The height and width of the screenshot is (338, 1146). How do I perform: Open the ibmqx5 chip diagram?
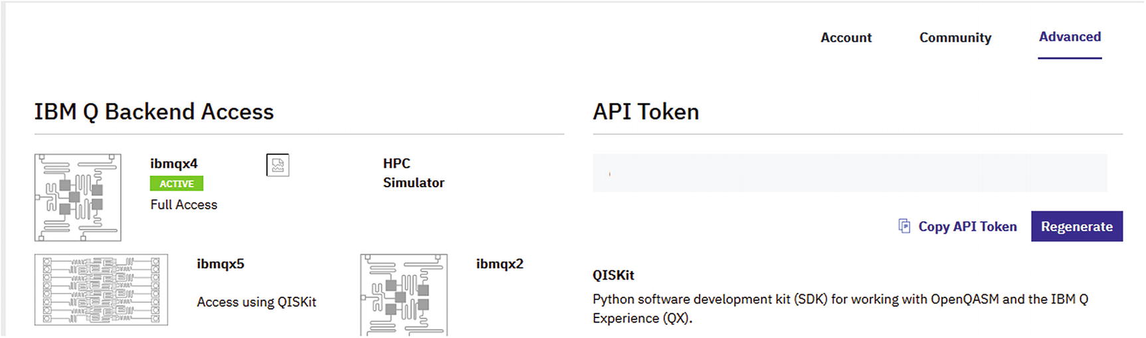point(101,290)
